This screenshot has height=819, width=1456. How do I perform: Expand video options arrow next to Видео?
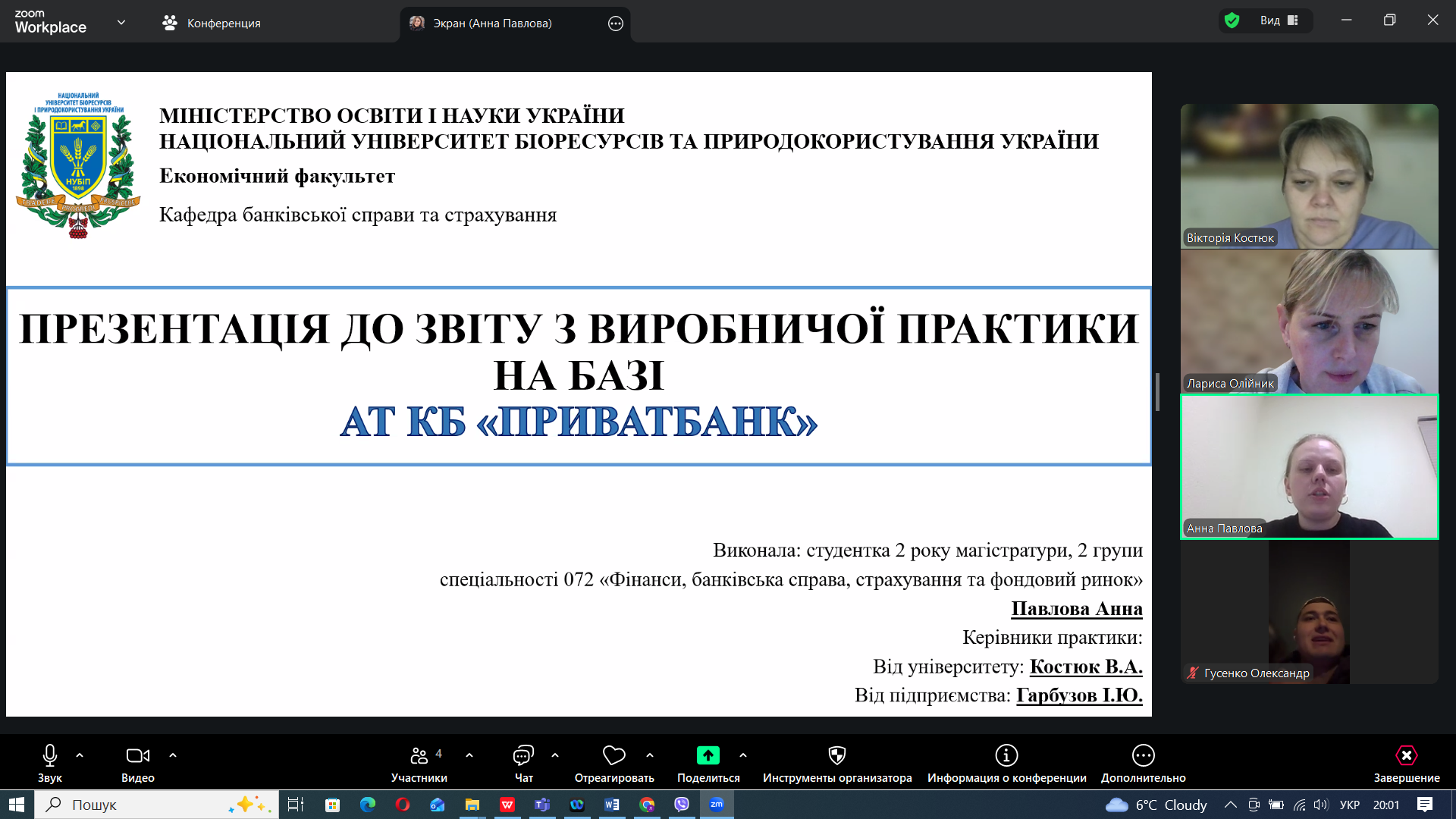click(x=173, y=755)
